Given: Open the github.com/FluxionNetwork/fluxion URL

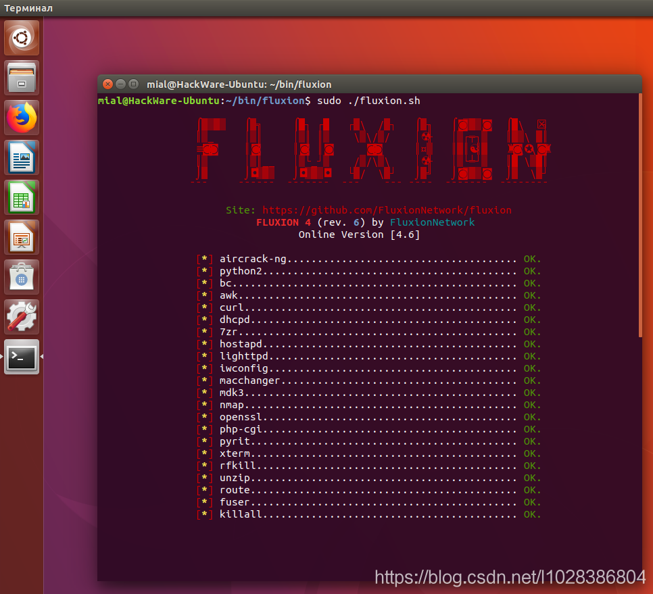Looking at the screenshot, I should click(x=387, y=210).
